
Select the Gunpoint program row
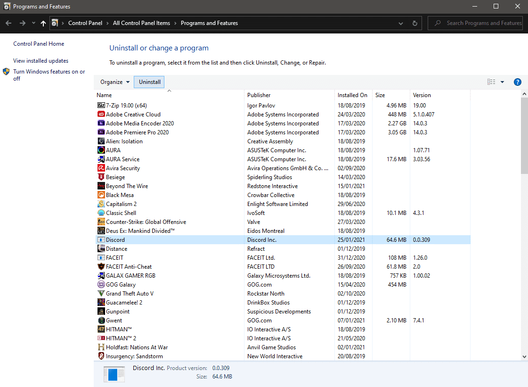click(283, 312)
